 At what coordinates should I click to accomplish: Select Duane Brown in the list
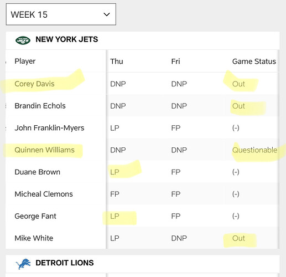tap(38, 172)
